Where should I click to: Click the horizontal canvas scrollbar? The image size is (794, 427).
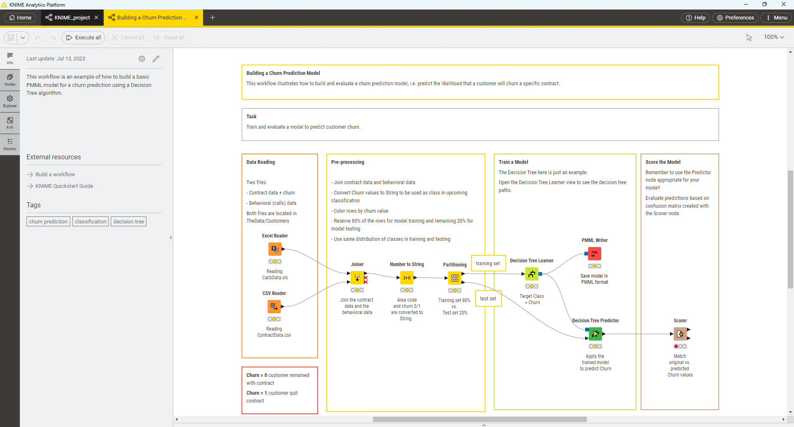[x=480, y=419]
